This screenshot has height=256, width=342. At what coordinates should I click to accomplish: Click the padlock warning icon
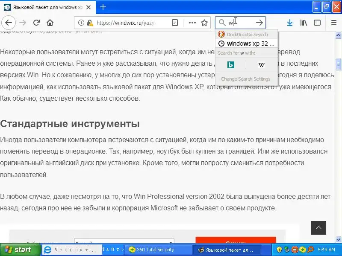(90, 23)
